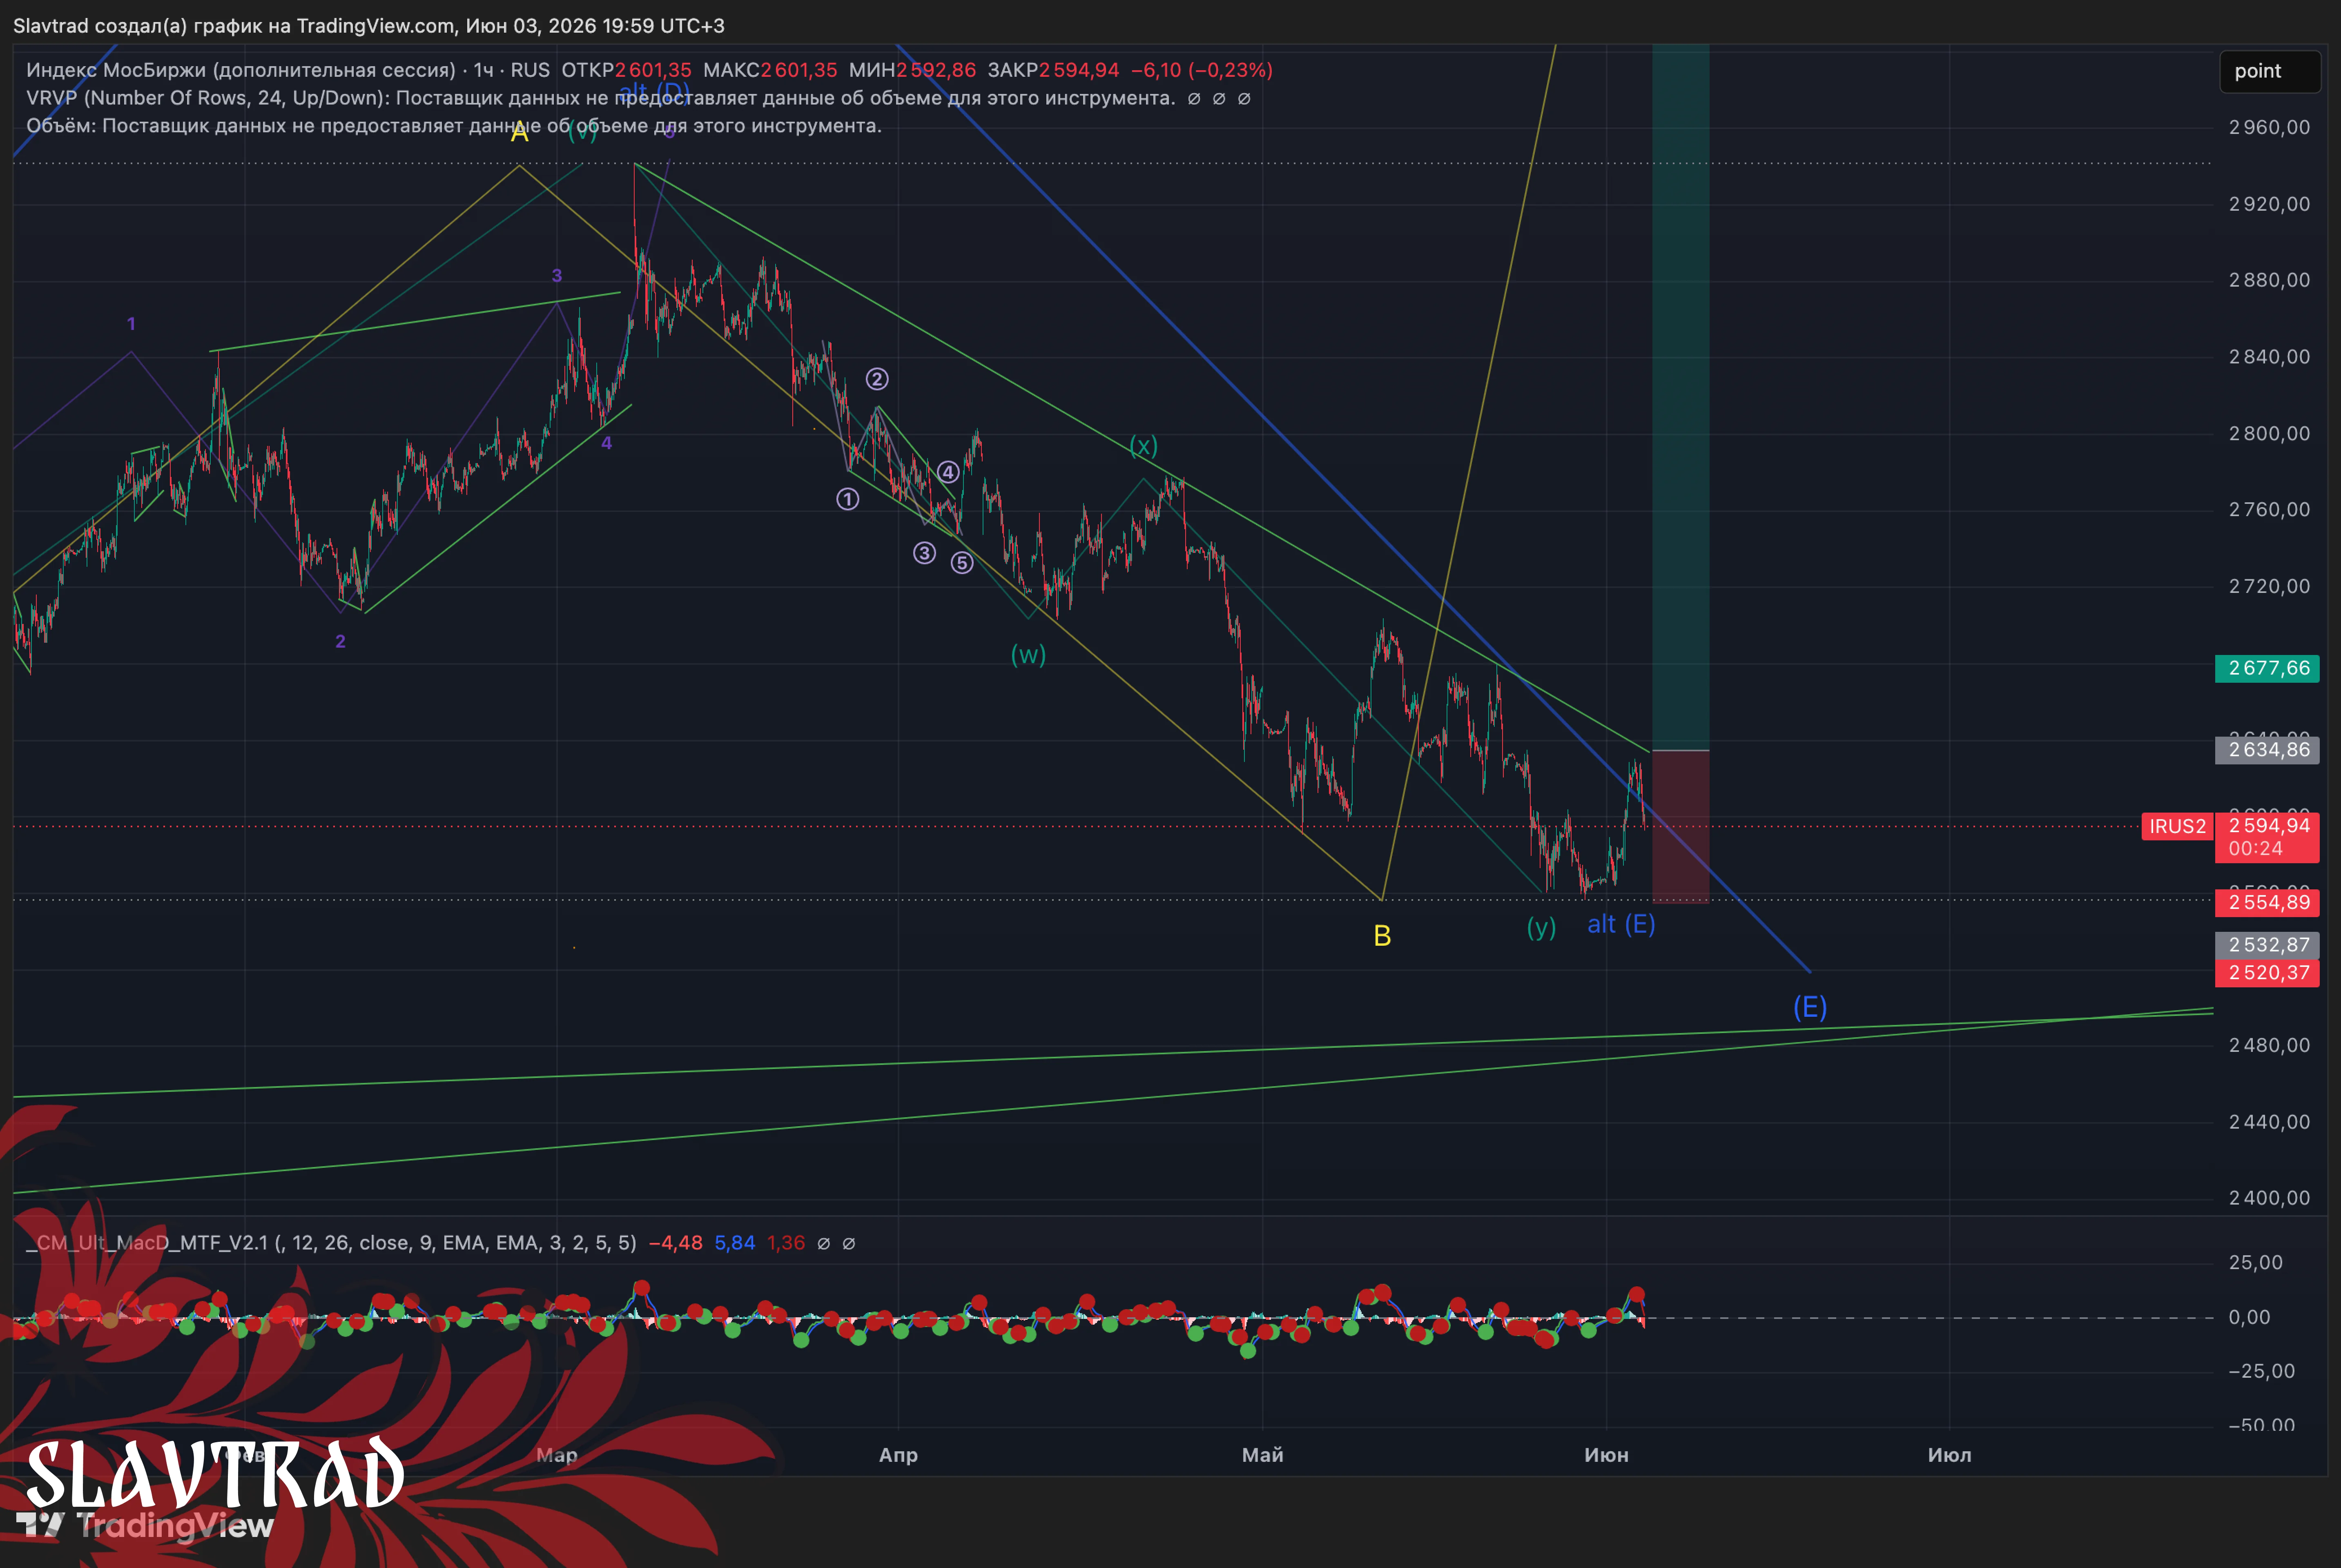
Task: Click the 2 800,00 price axis tick
Action: [2270, 434]
